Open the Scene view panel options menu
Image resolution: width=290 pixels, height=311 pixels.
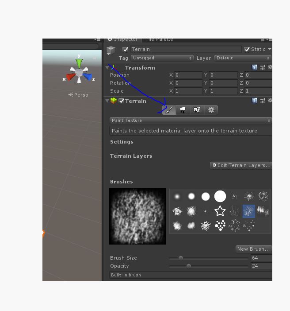click(x=97, y=40)
